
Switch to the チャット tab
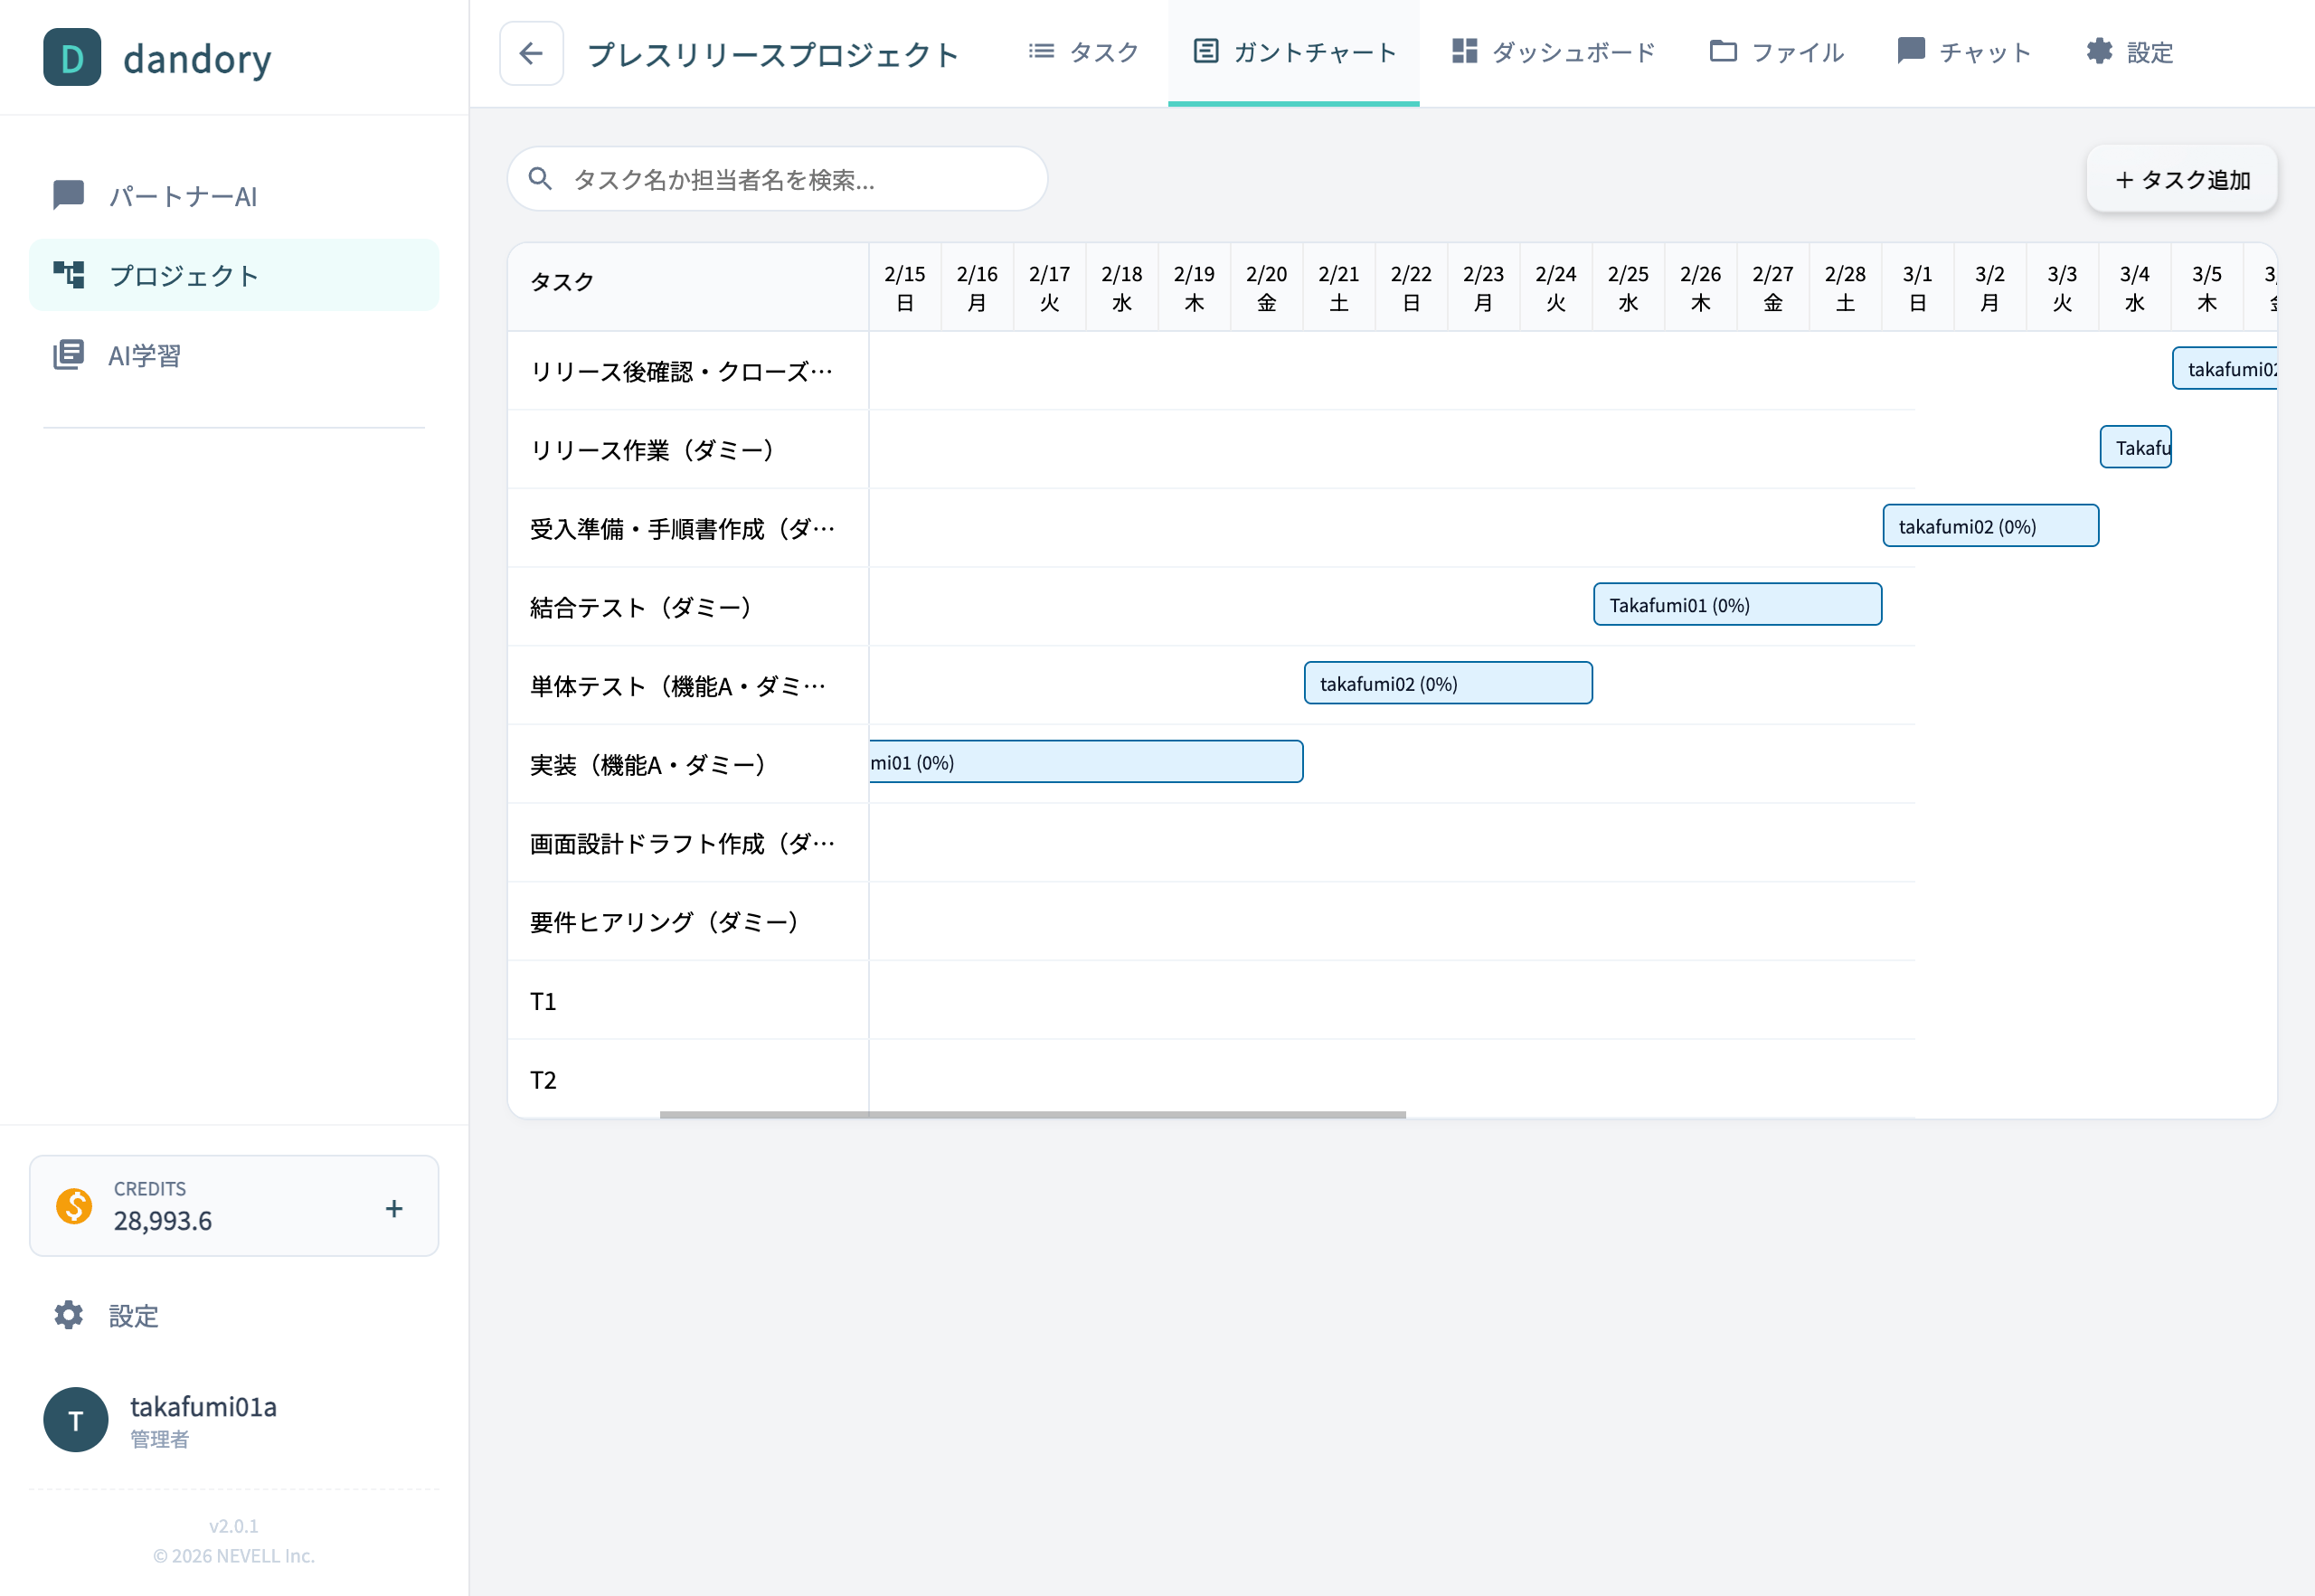coord(1964,52)
